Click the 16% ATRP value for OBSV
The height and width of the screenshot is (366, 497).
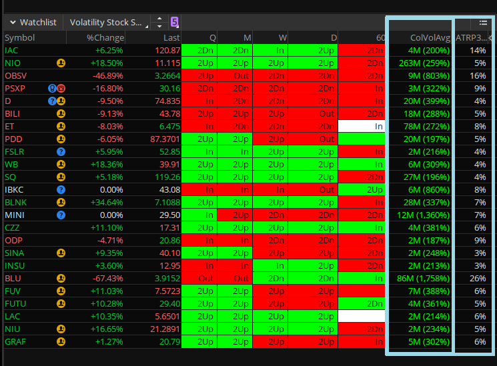(x=478, y=76)
